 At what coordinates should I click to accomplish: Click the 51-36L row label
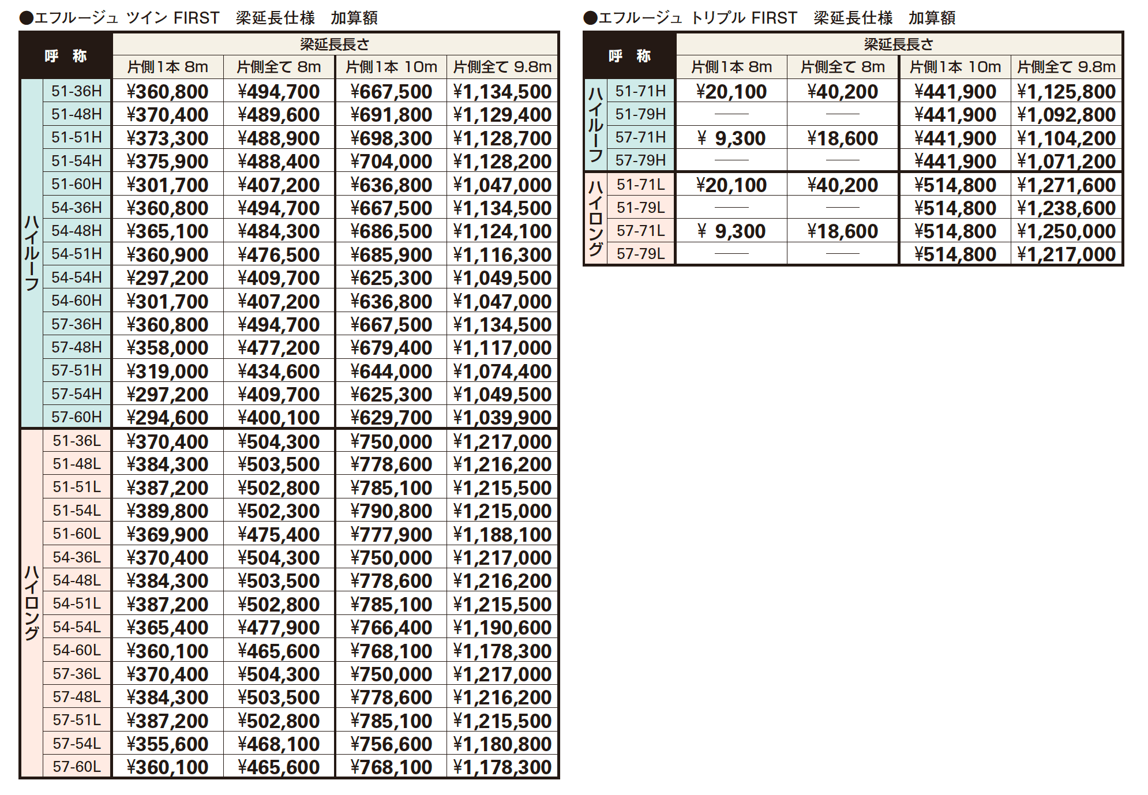76,441
